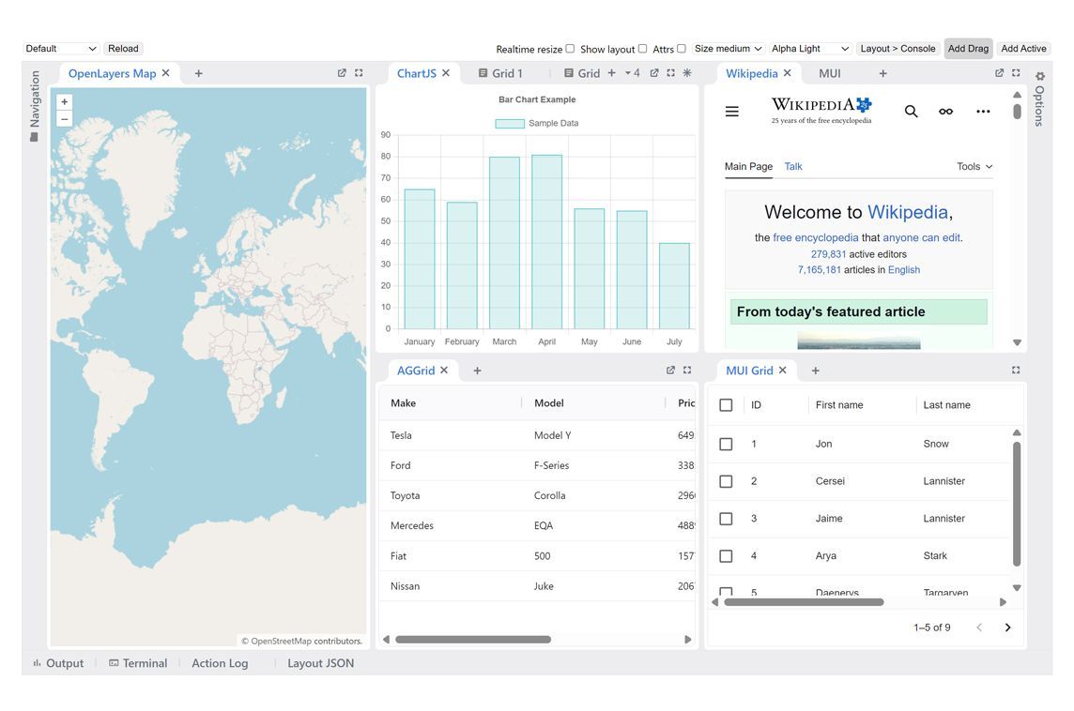Add a tab beside the MUI tab
The image size is (1074, 711).
pyautogui.click(x=882, y=73)
